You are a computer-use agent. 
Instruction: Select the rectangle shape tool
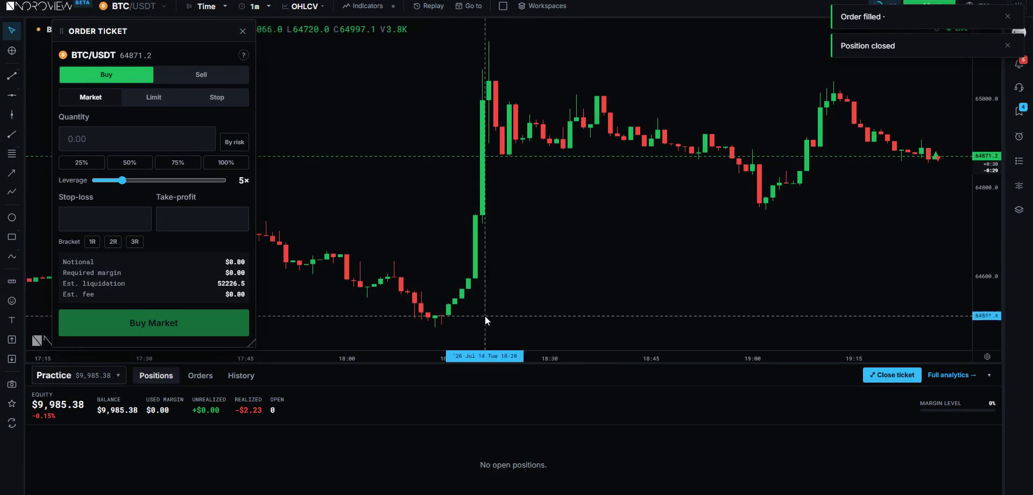(x=12, y=237)
